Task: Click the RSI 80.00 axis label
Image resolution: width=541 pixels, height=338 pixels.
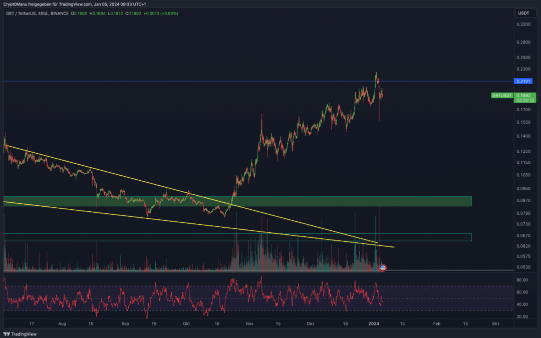Action: [x=522, y=280]
